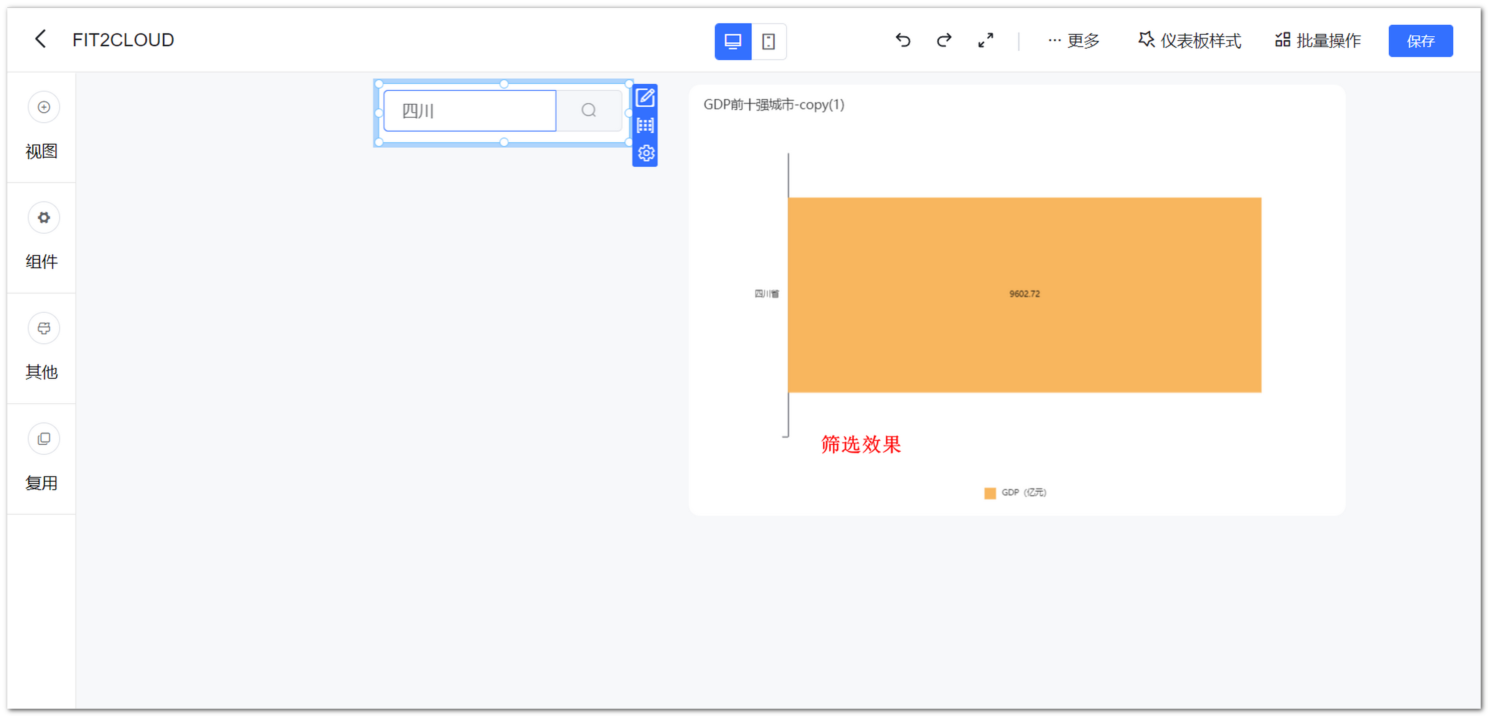Click the 仪表板样式 pin icon
1488x716 pixels.
coord(1146,39)
